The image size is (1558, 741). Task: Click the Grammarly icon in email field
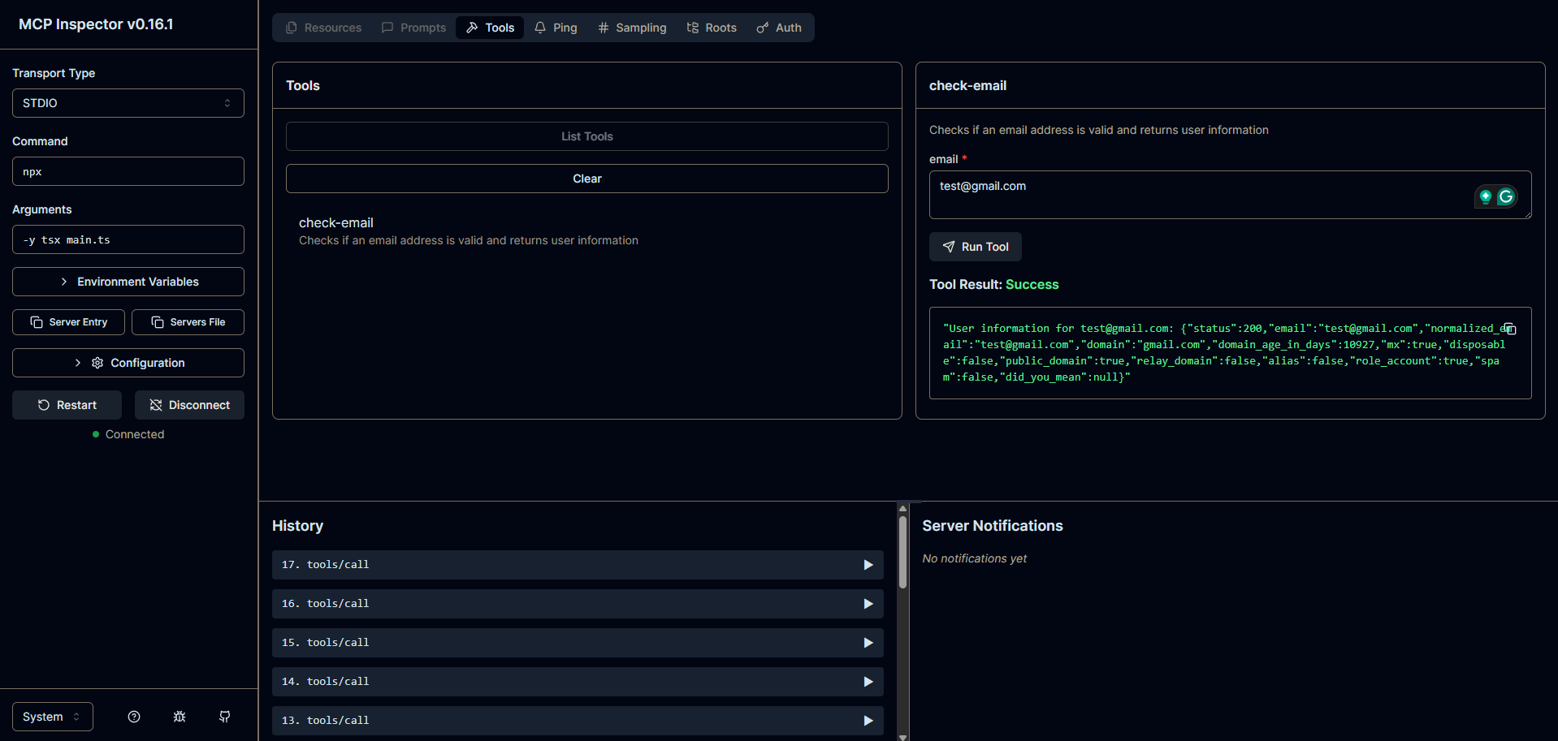tap(1506, 196)
